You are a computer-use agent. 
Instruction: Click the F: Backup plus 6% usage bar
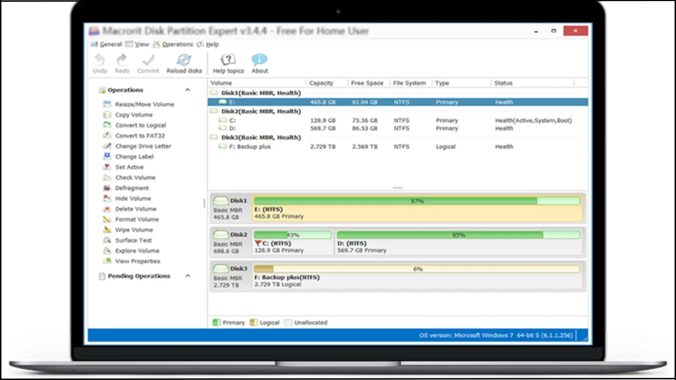[417, 269]
